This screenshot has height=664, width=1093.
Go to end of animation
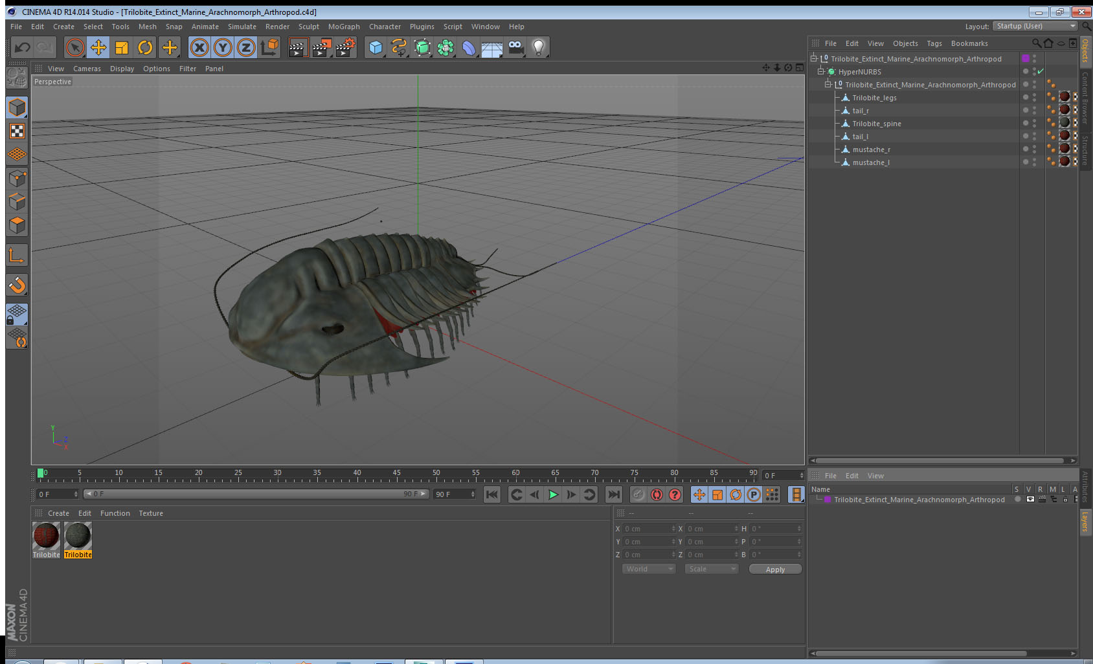pyautogui.click(x=613, y=494)
